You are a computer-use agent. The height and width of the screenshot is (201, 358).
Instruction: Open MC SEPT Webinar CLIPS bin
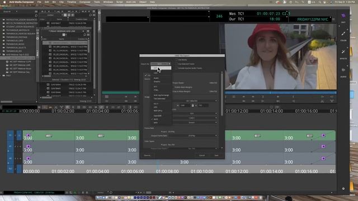20,61
